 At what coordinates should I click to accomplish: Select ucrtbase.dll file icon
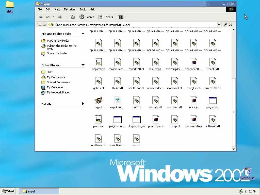(98, 138)
